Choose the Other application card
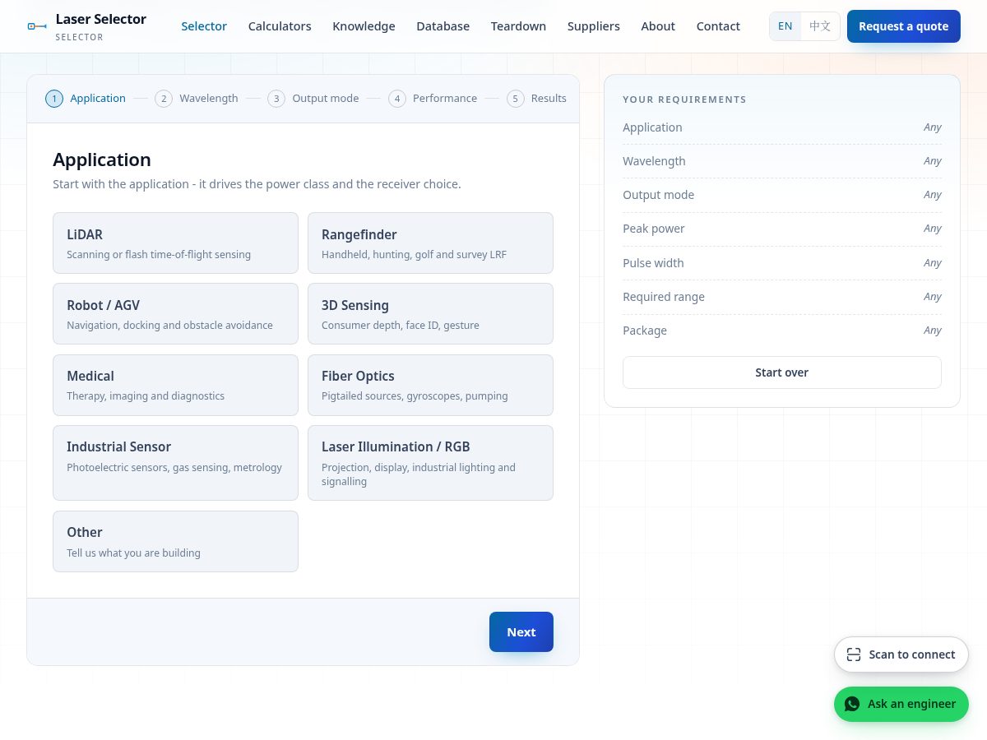987x740 pixels. (175, 541)
